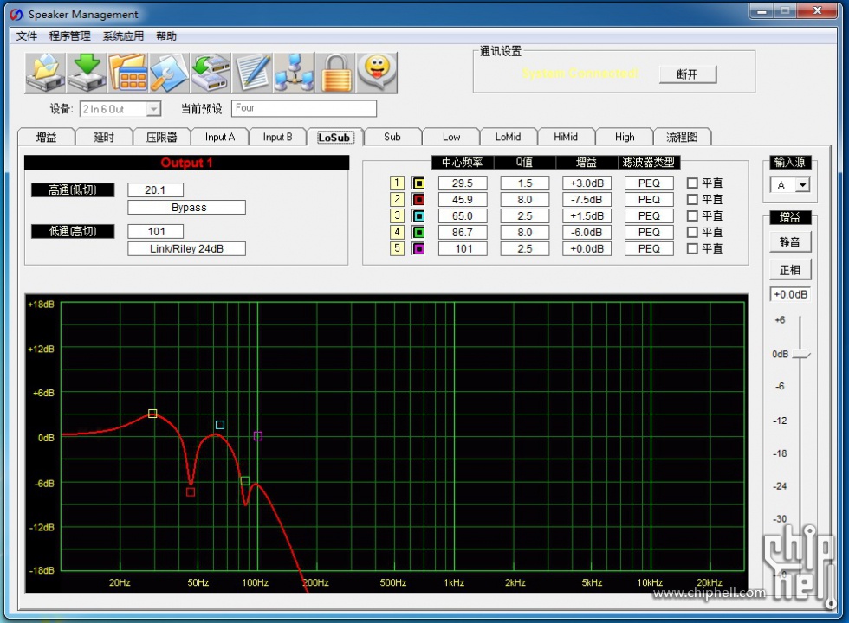Switch to the 流程图 tab
Viewport: 849px width, 623px height.
pyautogui.click(x=682, y=138)
